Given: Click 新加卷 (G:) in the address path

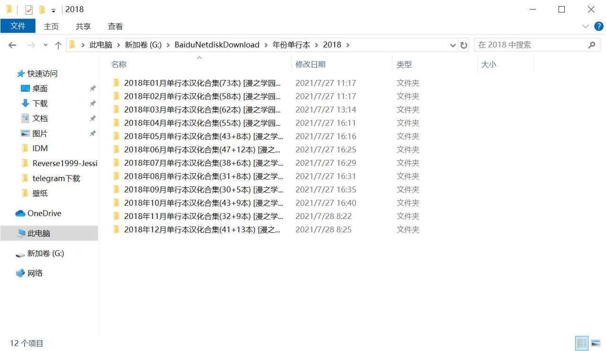Looking at the screenshot, I should pyautogui.click(x=143, y=45).
